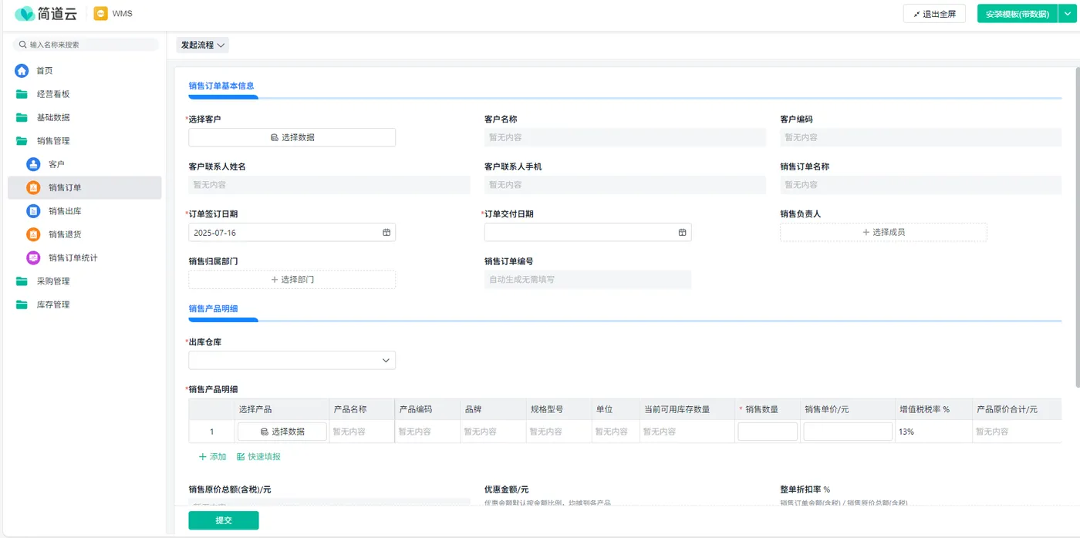The width and height of the screenshot is (1080, 538).
Task: Click 快速填报 link below the table
Action: (x=258, y=457)
